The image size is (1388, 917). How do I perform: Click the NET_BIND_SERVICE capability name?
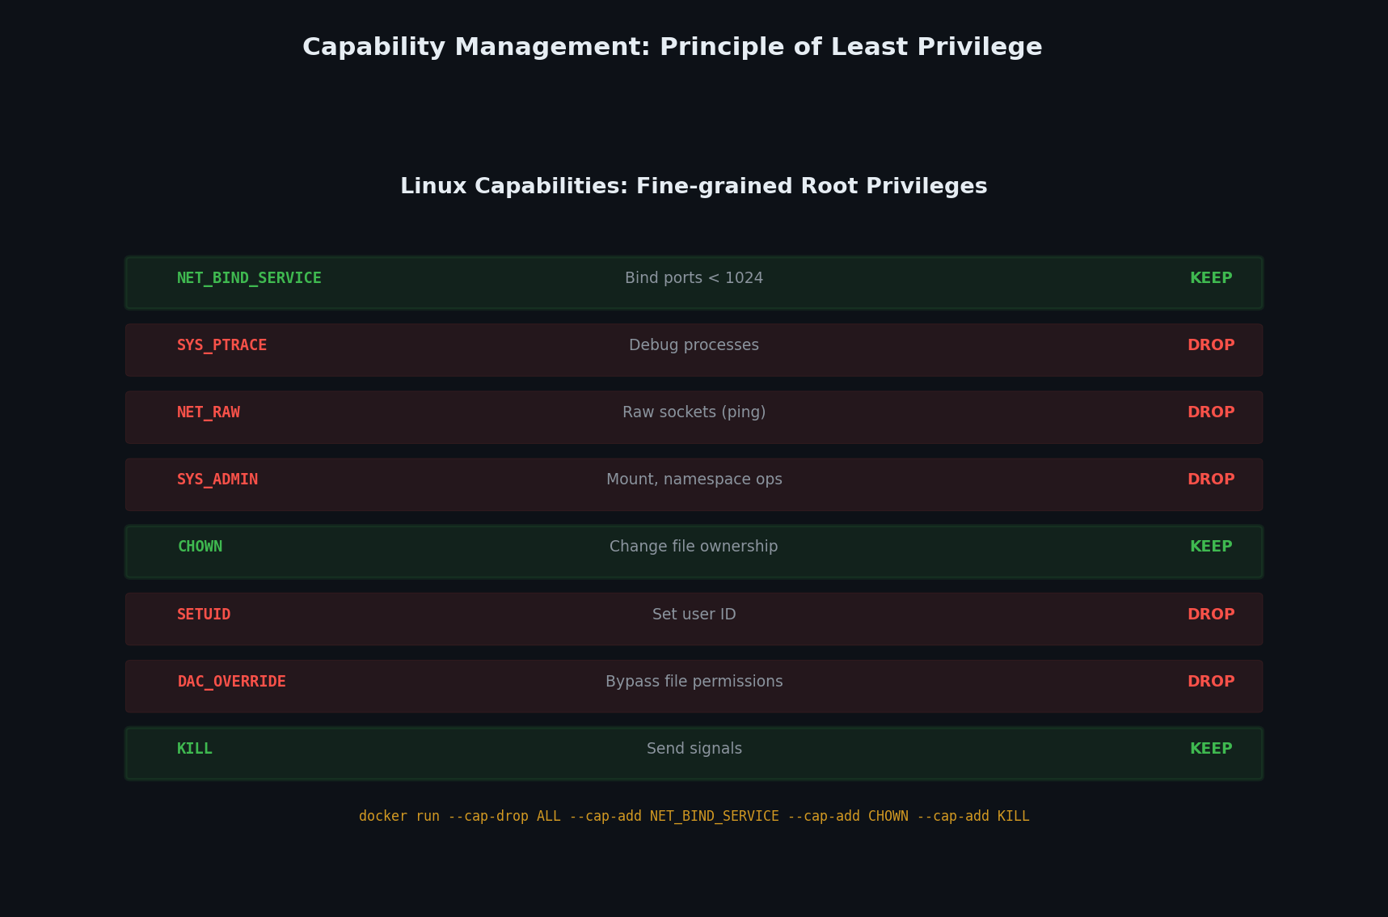tap(249, 278)
